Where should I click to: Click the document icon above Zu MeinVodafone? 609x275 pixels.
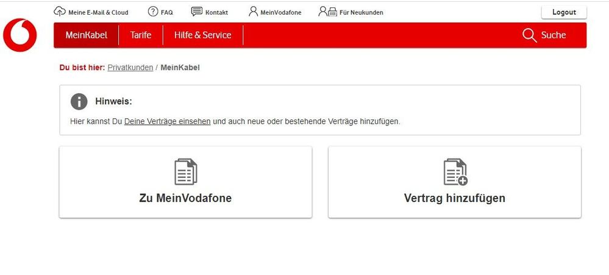point(186,171)
